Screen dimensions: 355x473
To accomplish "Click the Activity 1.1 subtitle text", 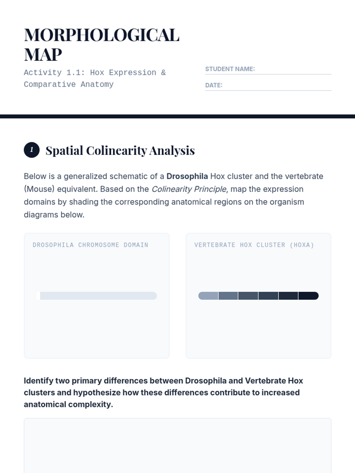I will click(x=95, y=78).
